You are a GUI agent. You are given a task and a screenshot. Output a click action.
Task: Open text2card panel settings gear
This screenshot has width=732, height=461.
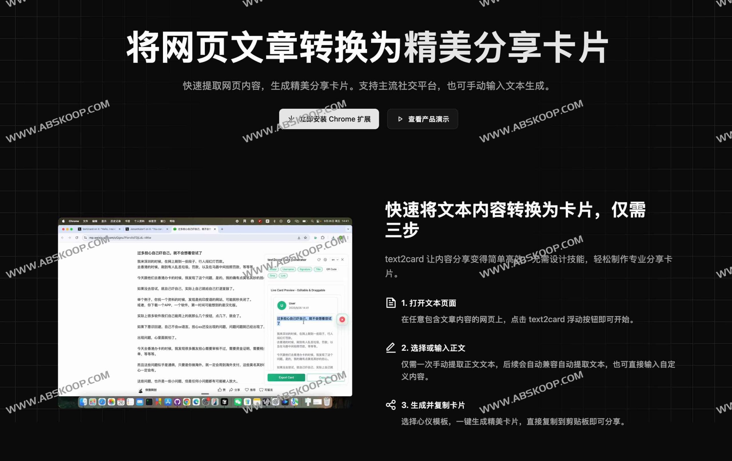(326, 260)
